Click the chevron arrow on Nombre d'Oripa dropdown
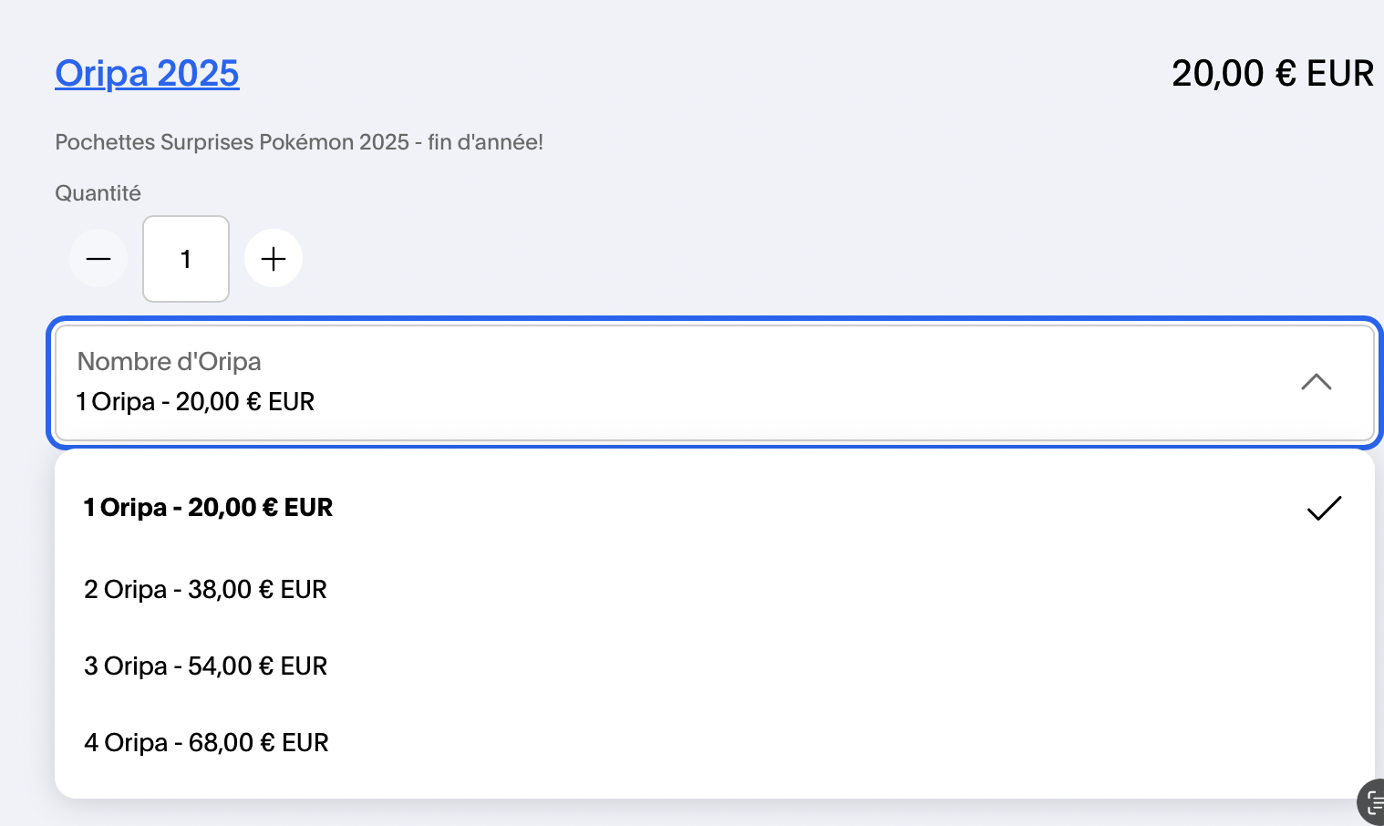This screenshot has width=1384, height=826. (1316, 382)
